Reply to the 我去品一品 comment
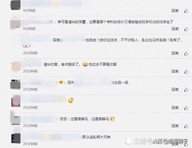The image size is (192, 148). tap(175, 90)
